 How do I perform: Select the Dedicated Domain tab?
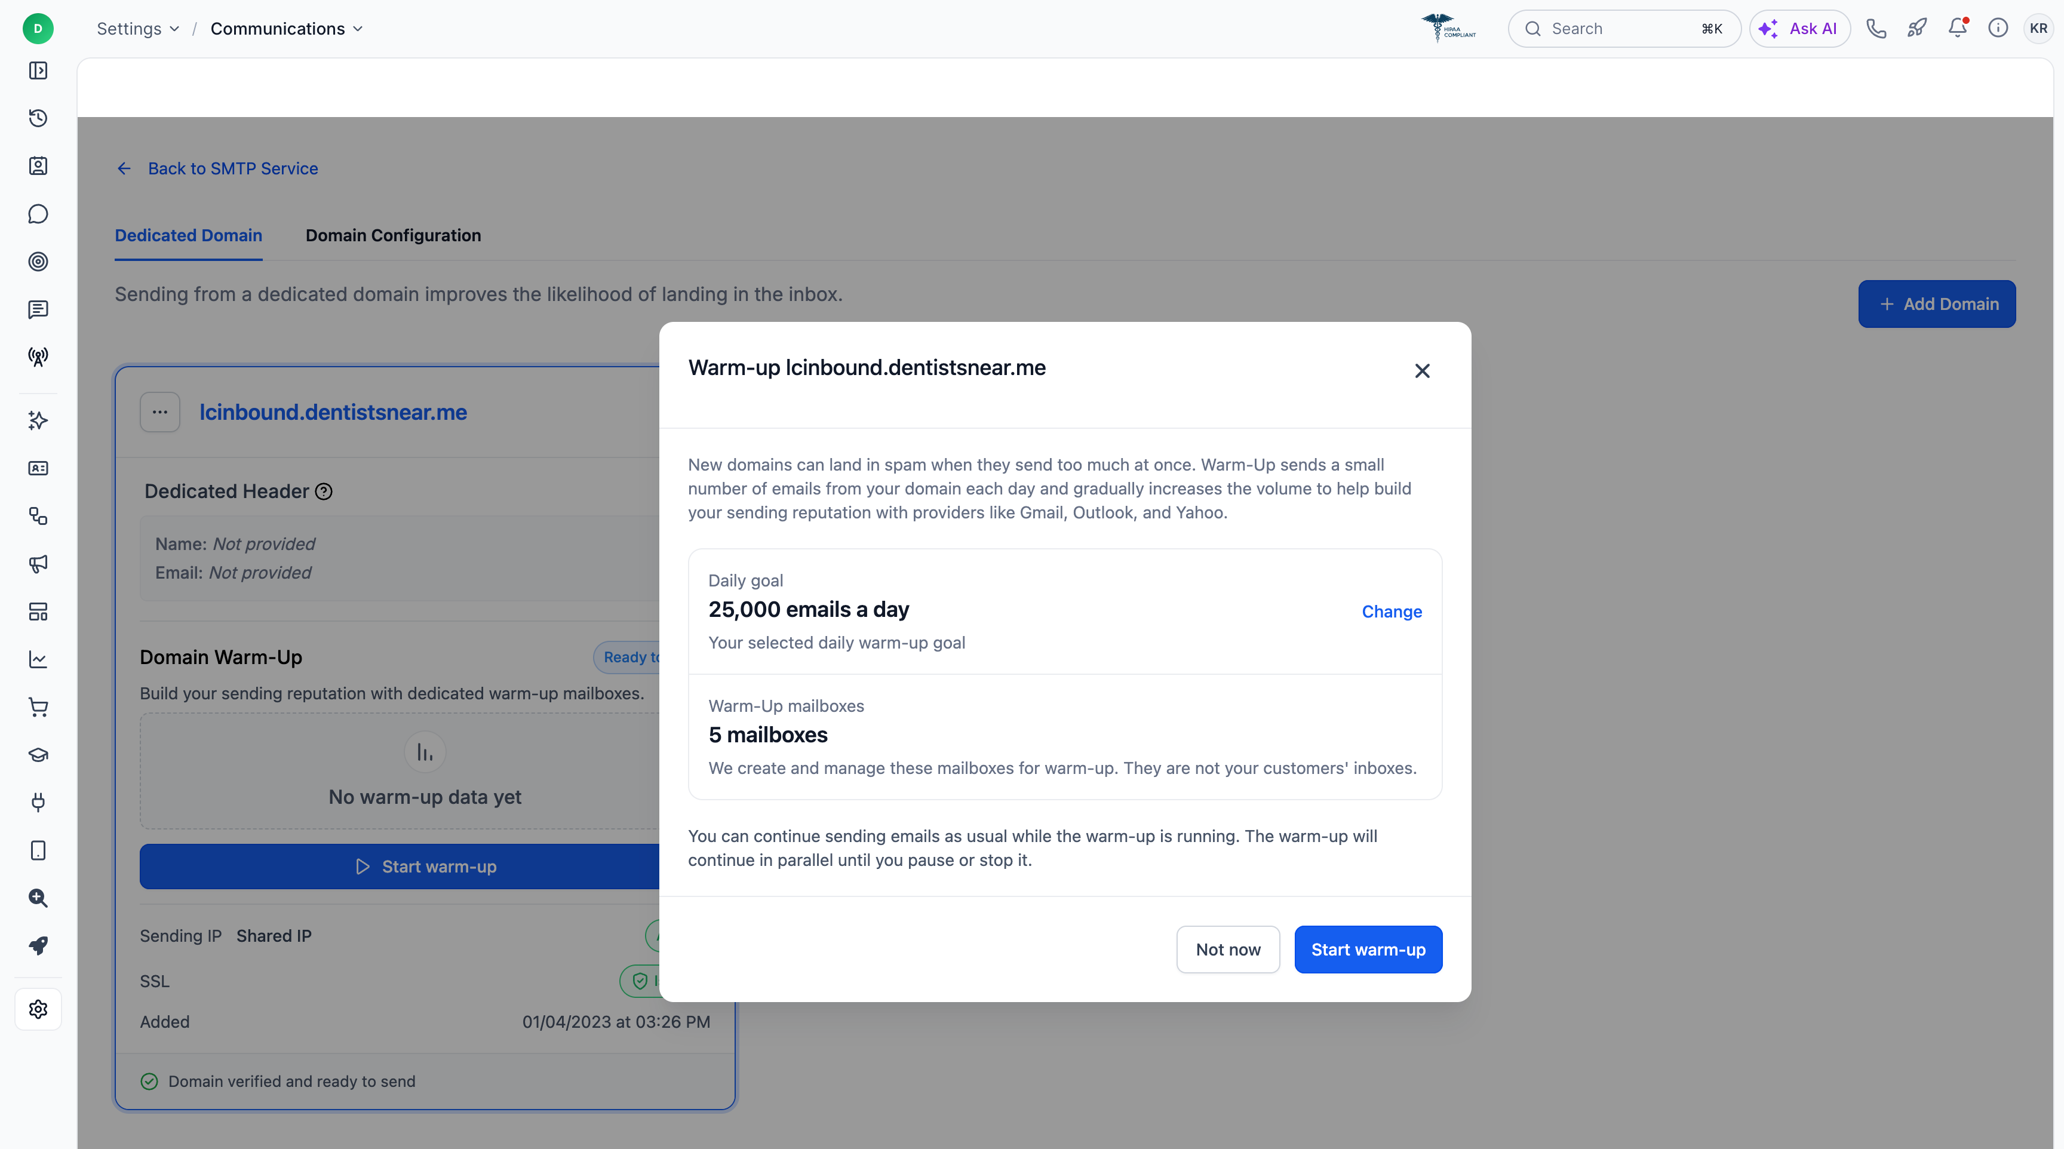(188, 235)
